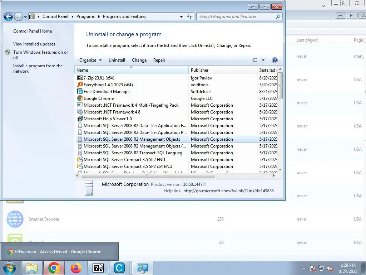Select SQL Server 2008 R2 Management Objects (... row
The image size is (366, 275).
coord(177,146)
